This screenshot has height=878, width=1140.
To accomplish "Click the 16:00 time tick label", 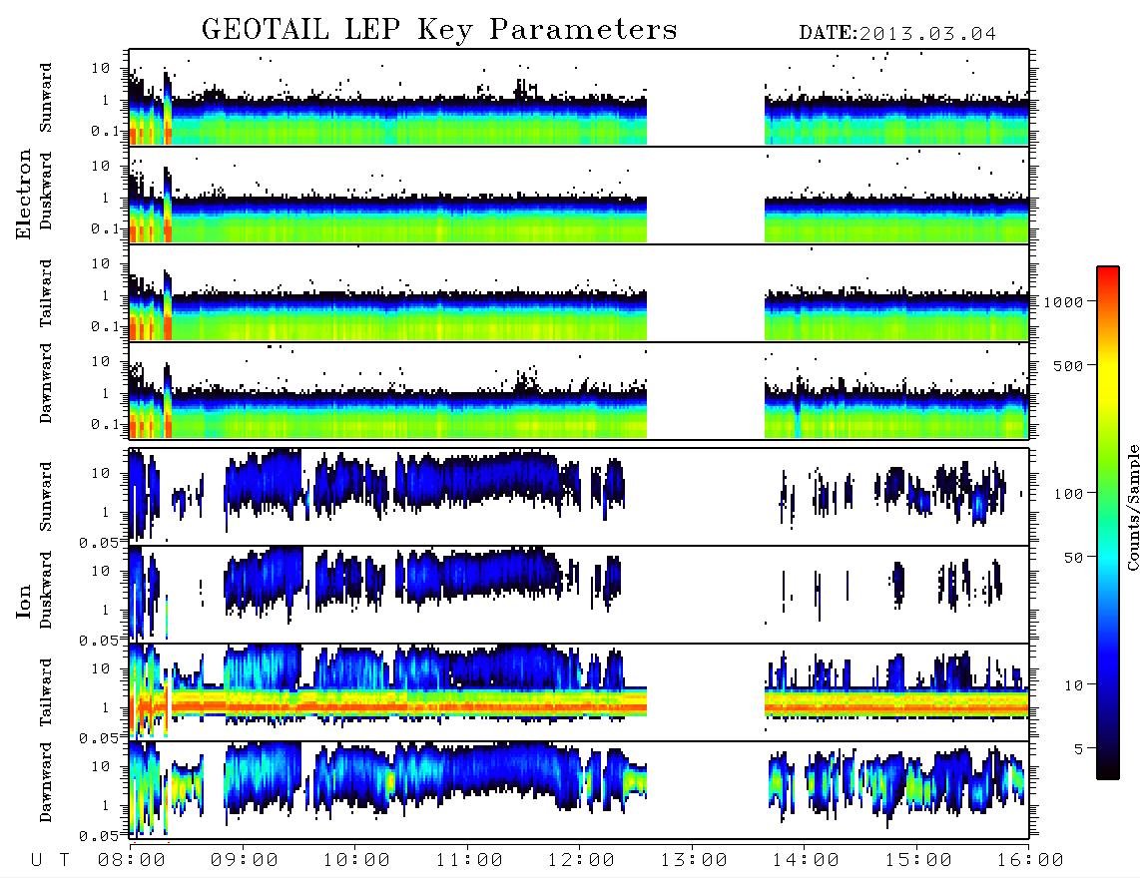I will coord(1030,861).
